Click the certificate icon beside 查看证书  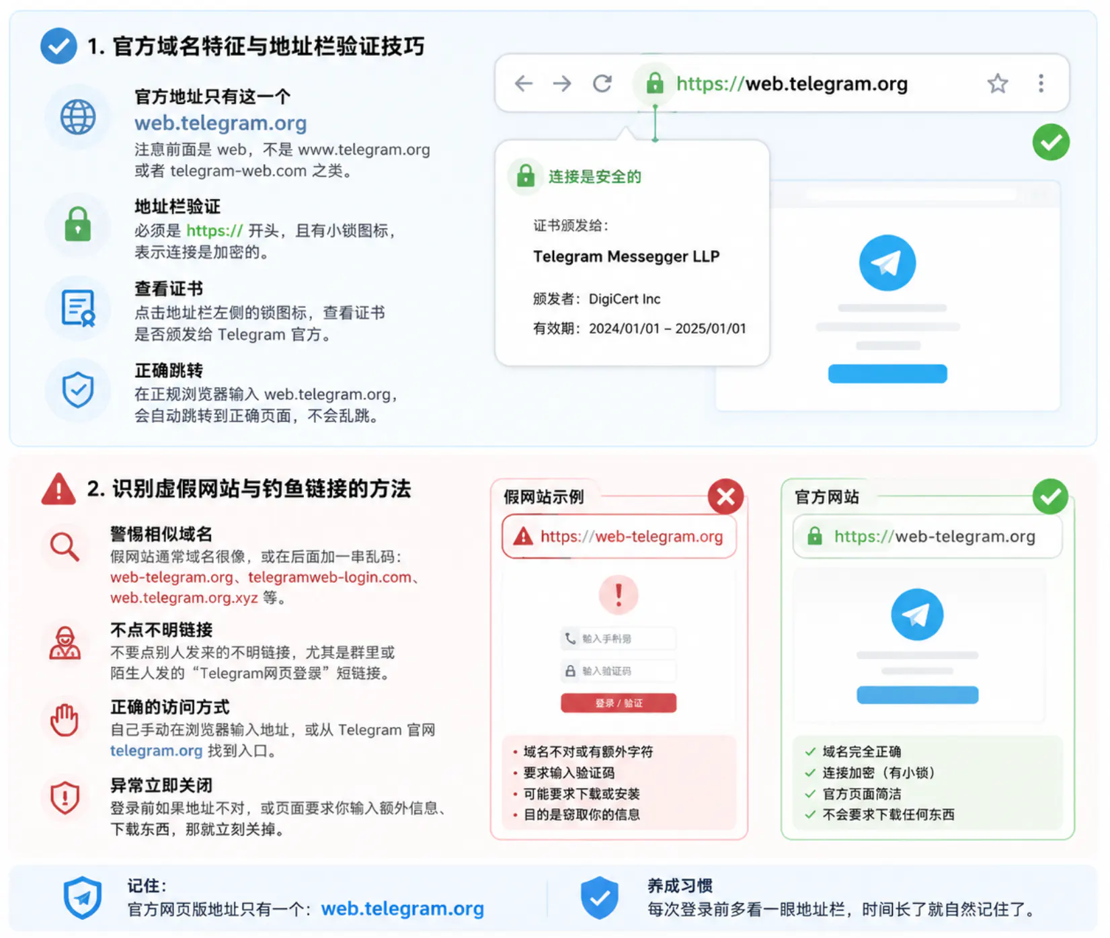pyautogui.click(x=78, y=308)
